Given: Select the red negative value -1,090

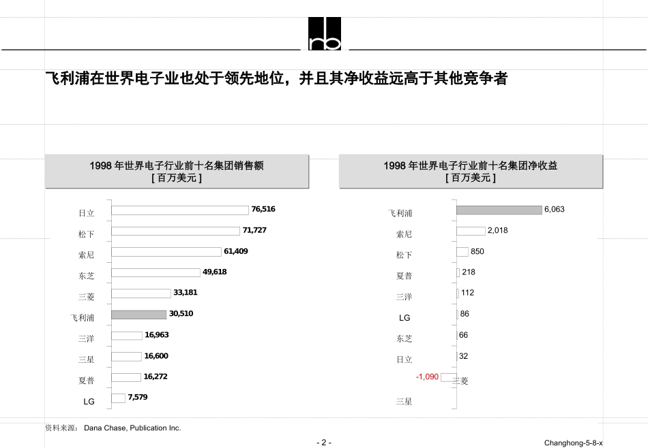Looking at the screenshot, I should point(427,377).
